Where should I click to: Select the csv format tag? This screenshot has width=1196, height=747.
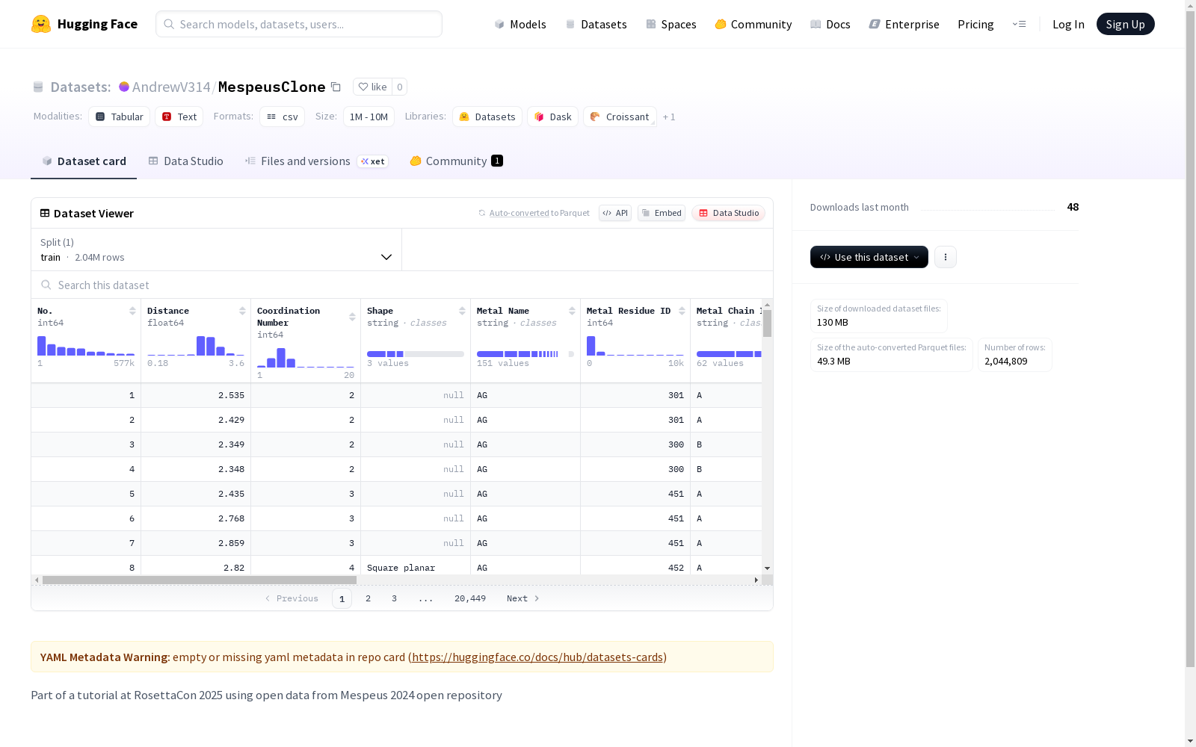tap(283, 117)
